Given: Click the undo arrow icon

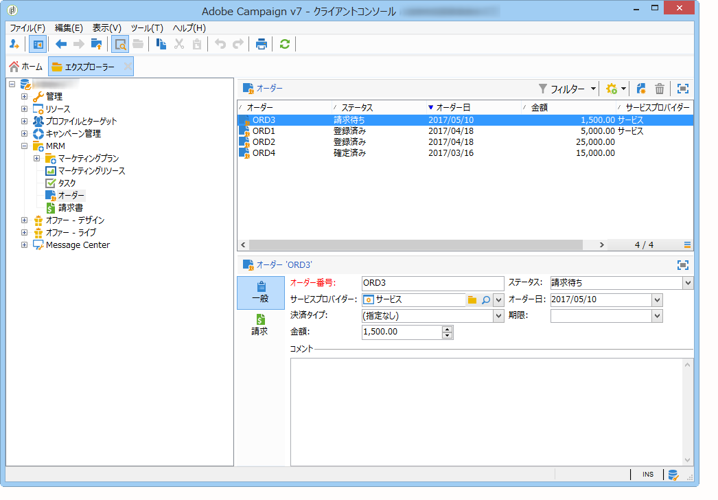Looking at the screenshot, I should [220, 45].
